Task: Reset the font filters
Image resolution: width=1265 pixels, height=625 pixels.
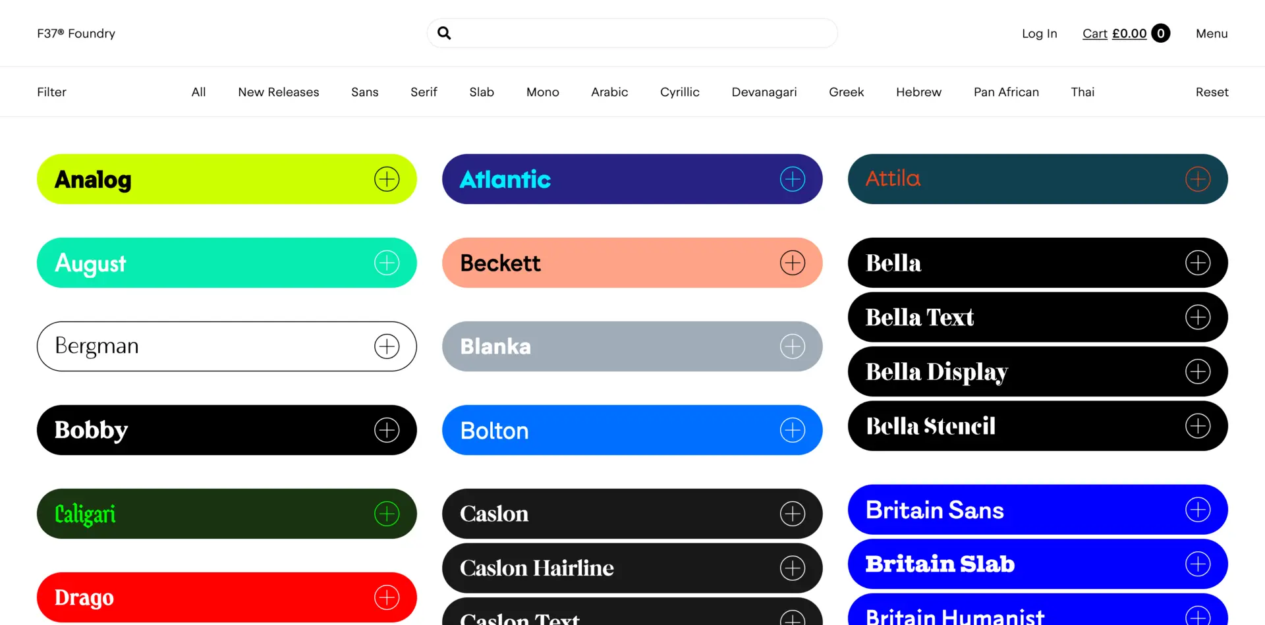Action: pyautogui.click(x=1212, y=92)
